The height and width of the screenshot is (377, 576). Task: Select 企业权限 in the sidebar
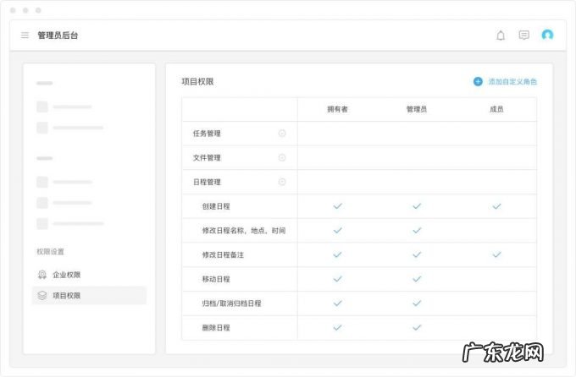(66, 275)
